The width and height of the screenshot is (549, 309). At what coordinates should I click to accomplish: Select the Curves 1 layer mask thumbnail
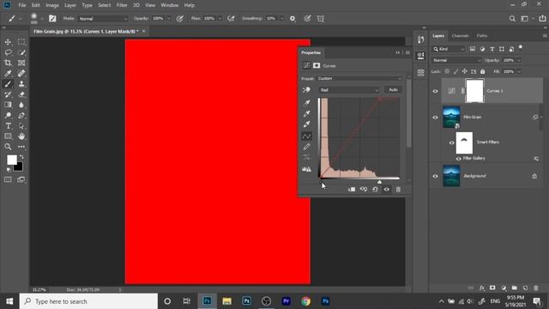[x=474, y=91]
